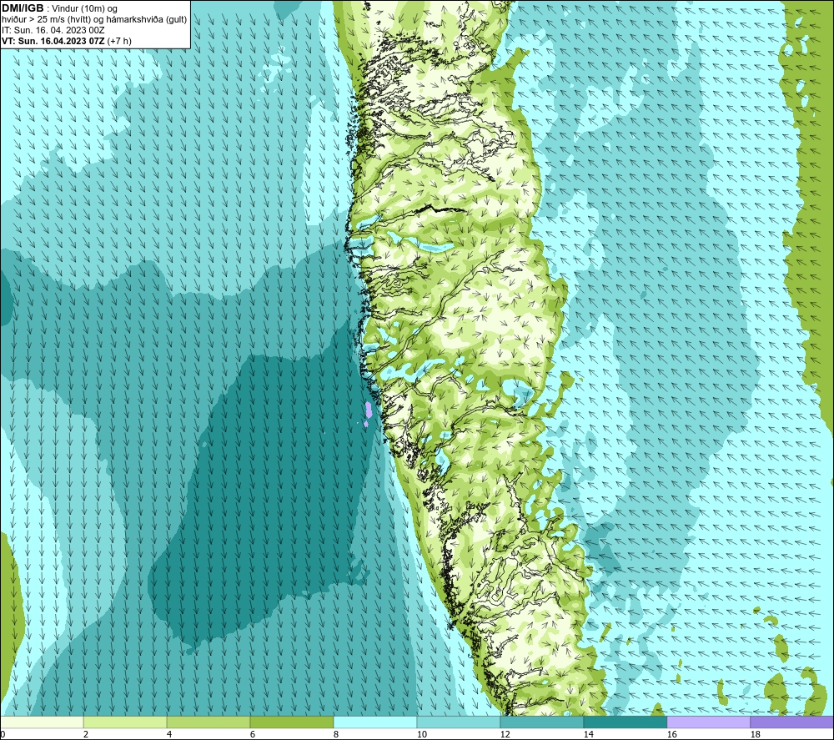Click the legend scale value 8

[x=335, y=734]
